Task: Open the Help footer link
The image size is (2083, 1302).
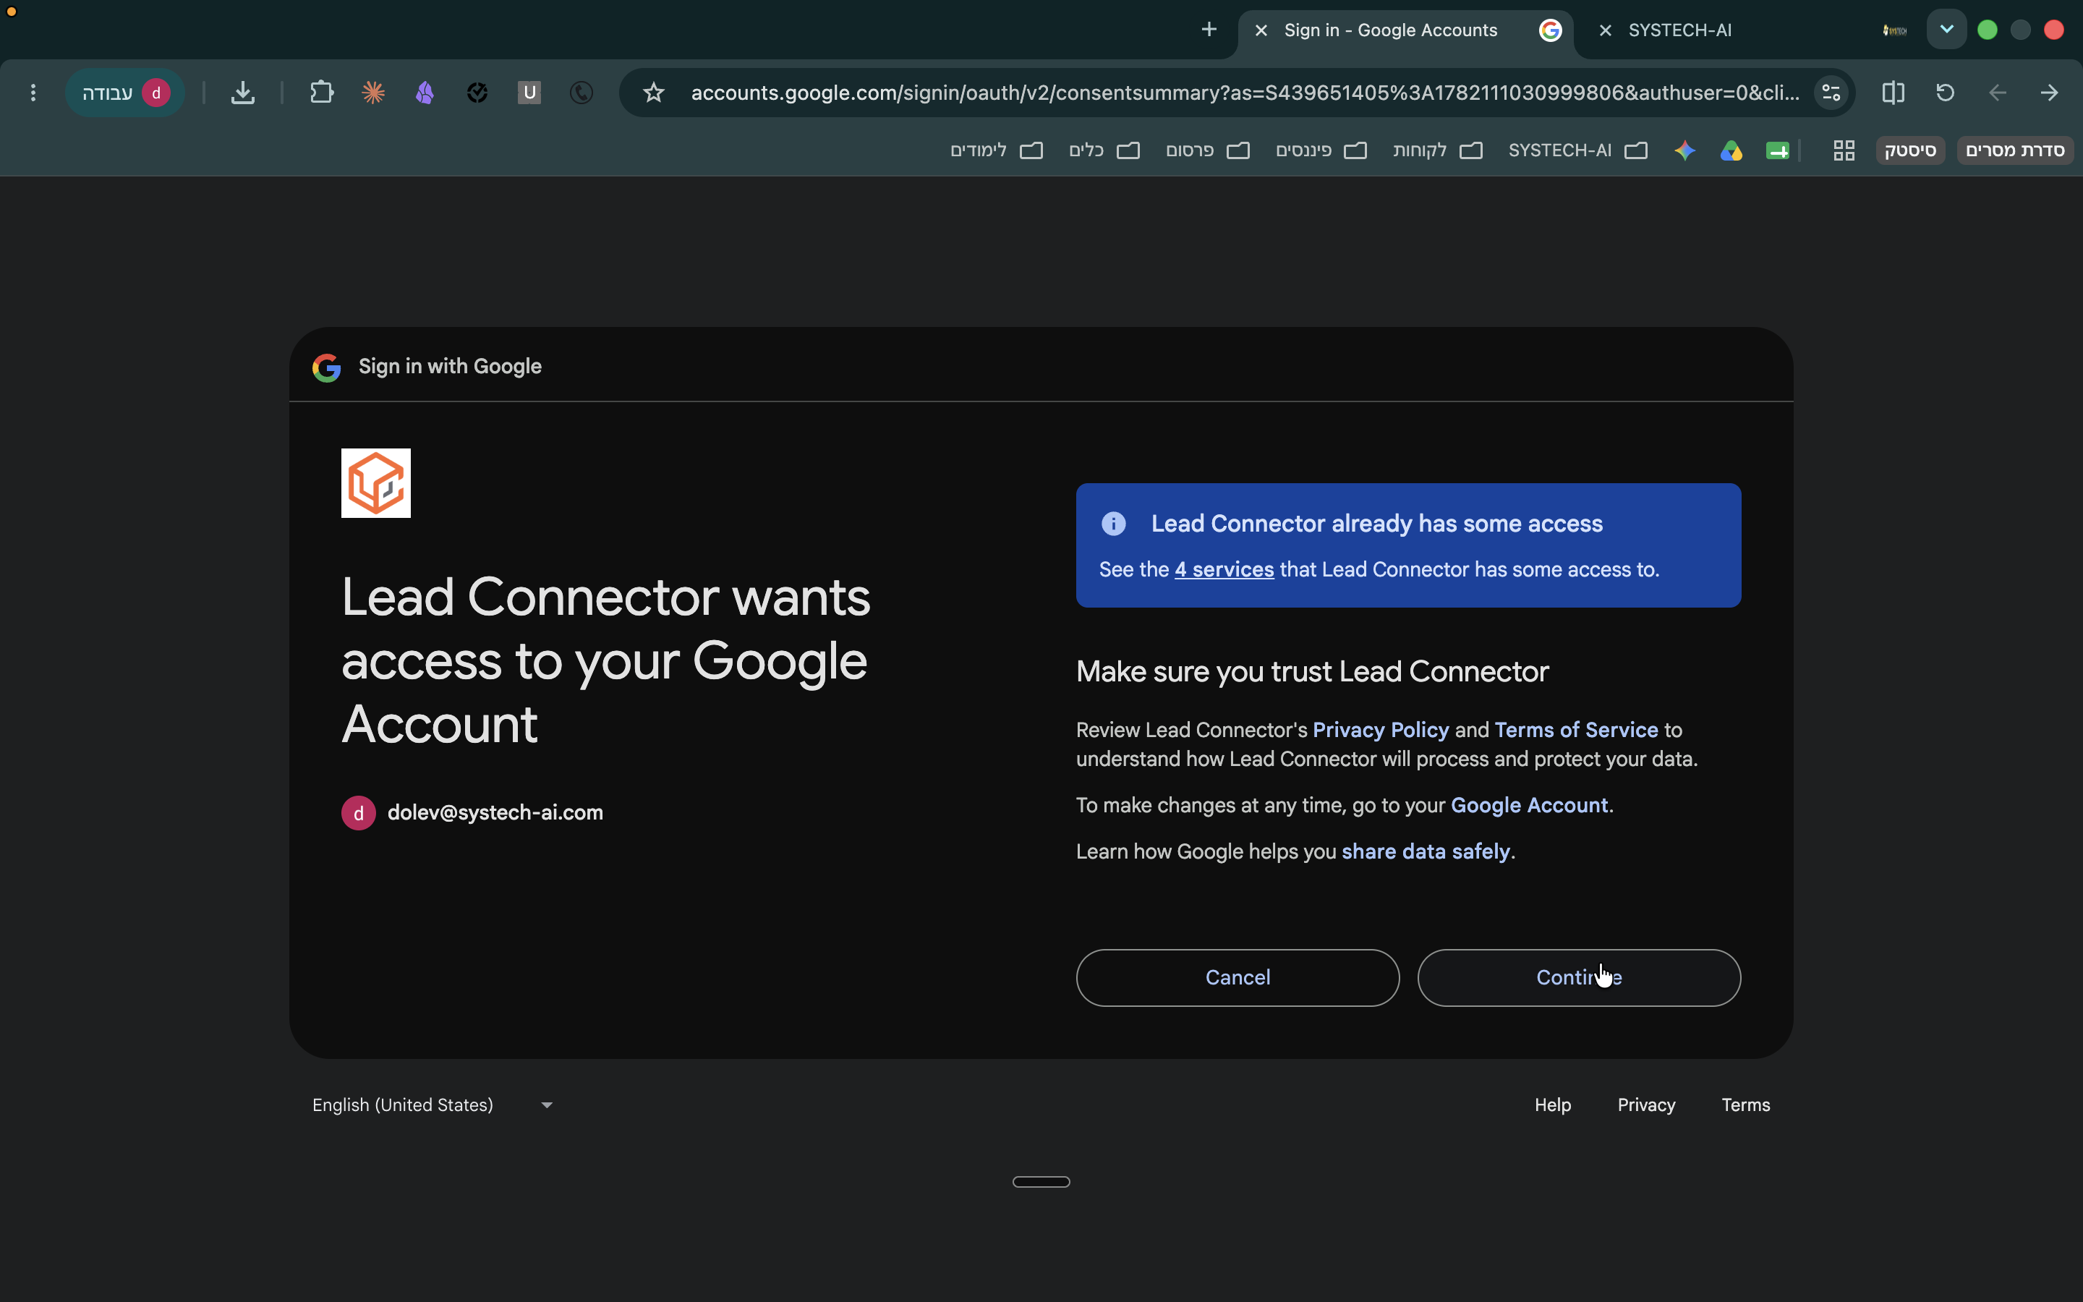Action: click(x=1552, y=1105)
